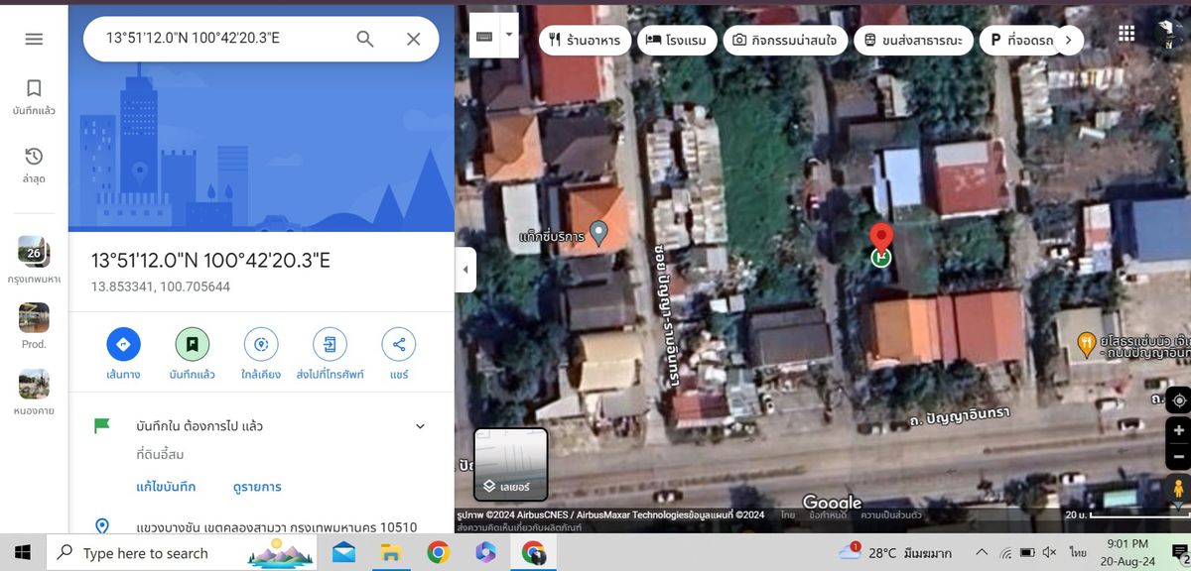Select the Things to do (กิจกรรมน่าสนใจ) chip
Viewport: 1191px width, 571px height.
[x=785, y=40]
